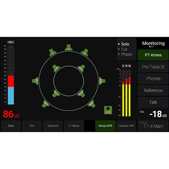169x169 pixels.
Task: Click the Vol -18 dB volume display
Action: click(x=153, y=114)
